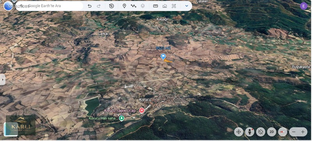
Task: Open the map style thumbnail
Action: (11, 129)
